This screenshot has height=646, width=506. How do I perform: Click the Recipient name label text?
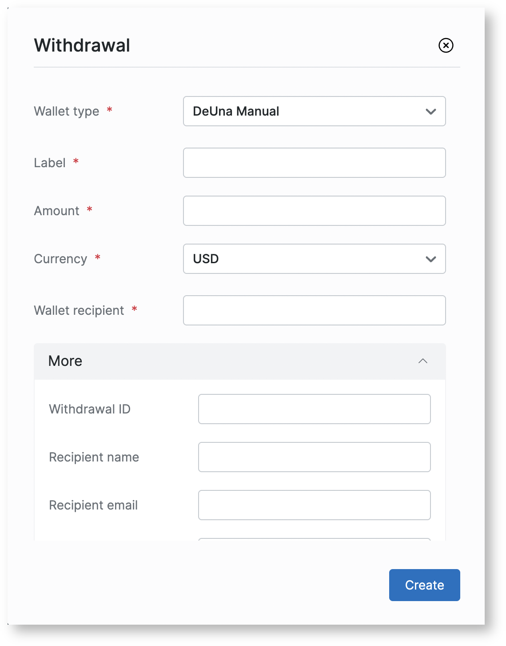(x=94, y=457)
